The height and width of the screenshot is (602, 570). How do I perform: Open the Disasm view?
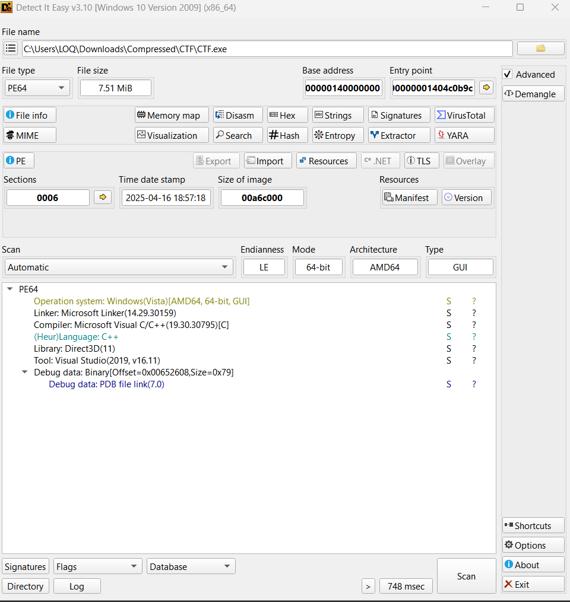pos(237,115)
